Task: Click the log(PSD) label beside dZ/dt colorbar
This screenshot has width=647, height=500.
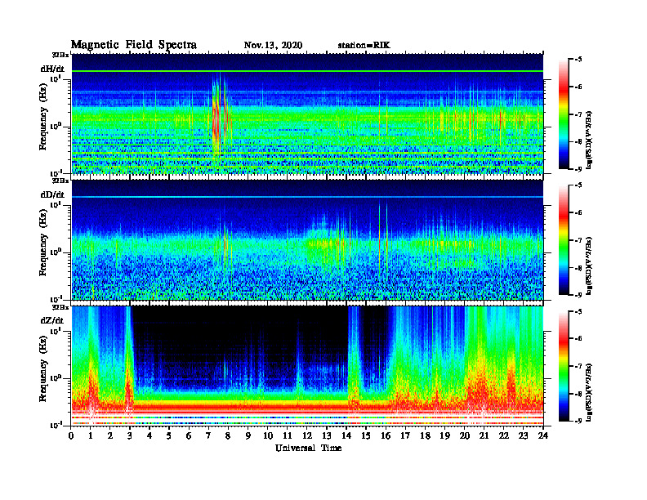Action: pyautogui.click(x=589, y=391)
